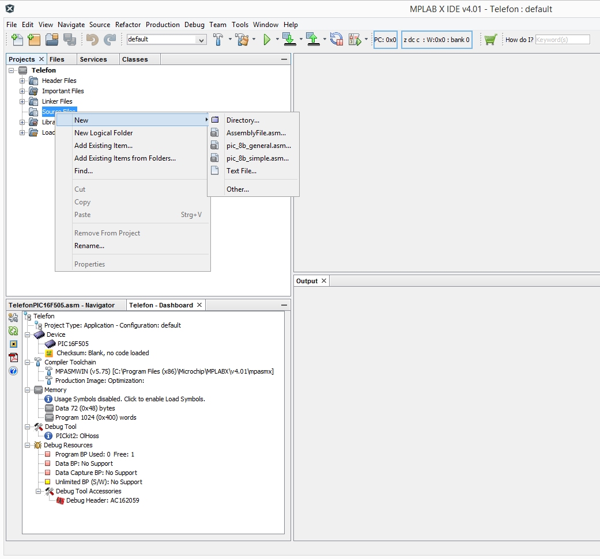Open the Production menu
Screen dimensions: 600x559
pos(163,24)
